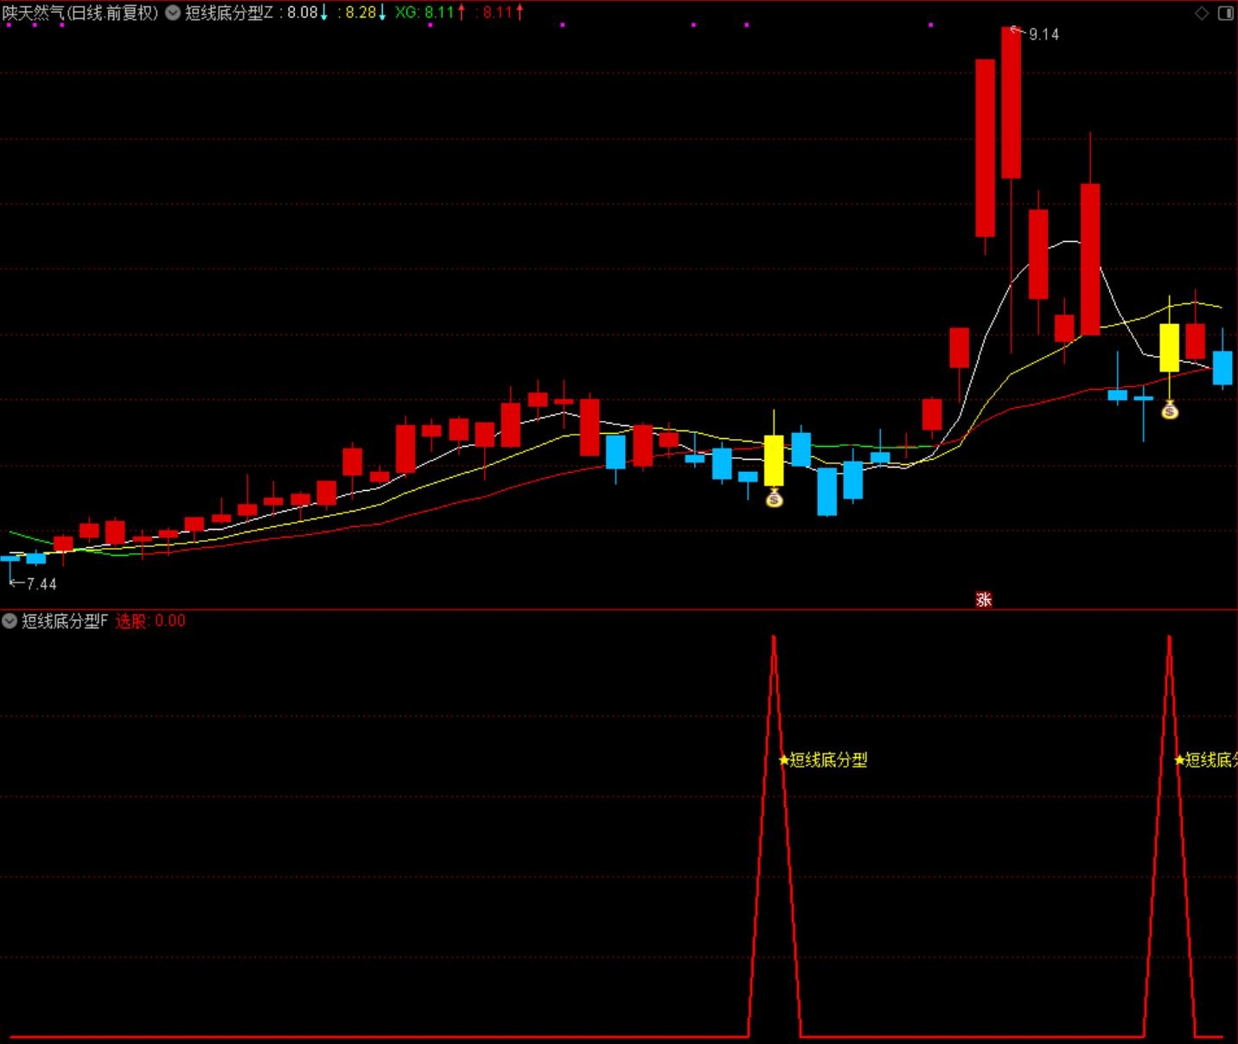
Task: Click the 陕天然气(日线.前复权) stock title
Action: [80, 13]
